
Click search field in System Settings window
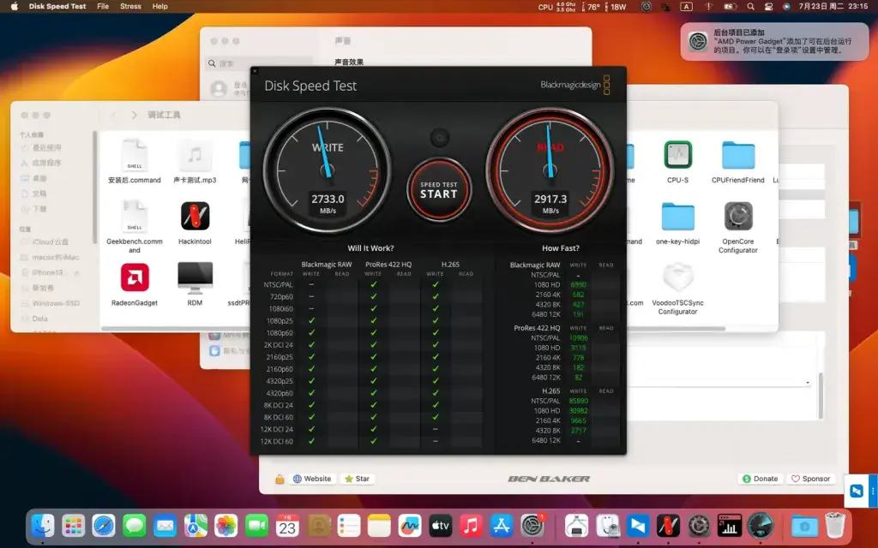tap(259, 63)
